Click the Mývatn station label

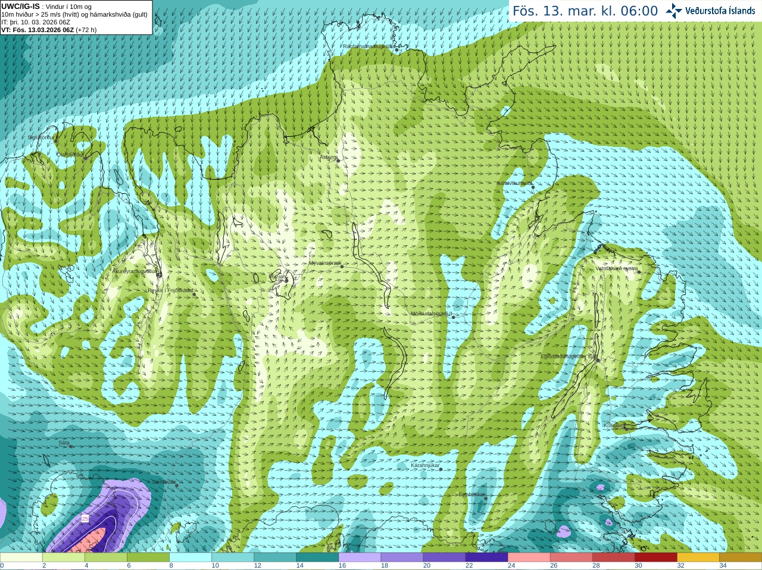pos(277,277)
